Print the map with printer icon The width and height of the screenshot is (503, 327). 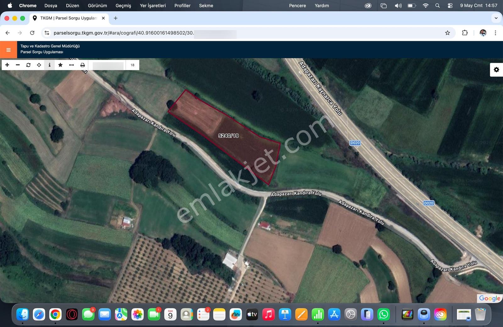(x=82, y=65)
